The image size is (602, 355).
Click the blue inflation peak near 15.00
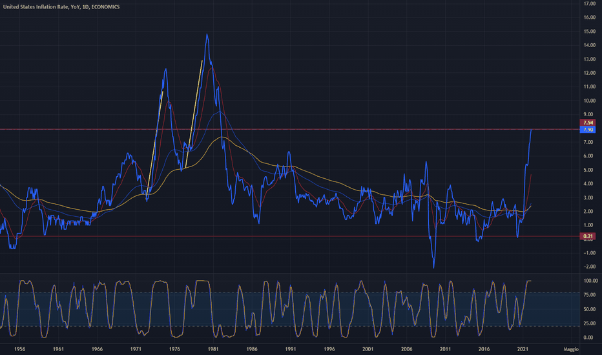coord(207,35)
